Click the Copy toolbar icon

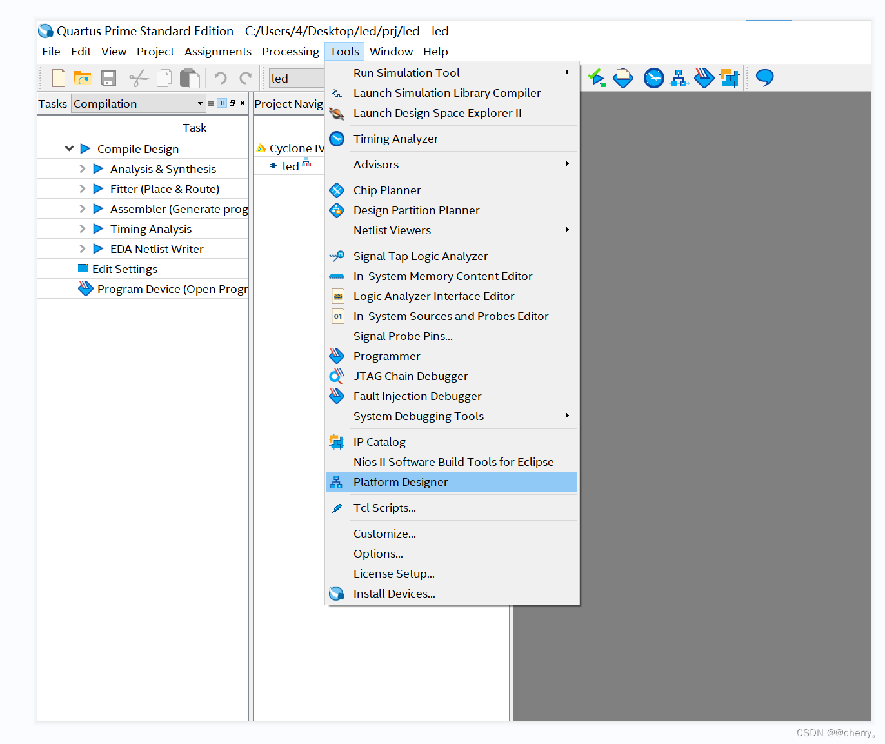coord(164,78)
